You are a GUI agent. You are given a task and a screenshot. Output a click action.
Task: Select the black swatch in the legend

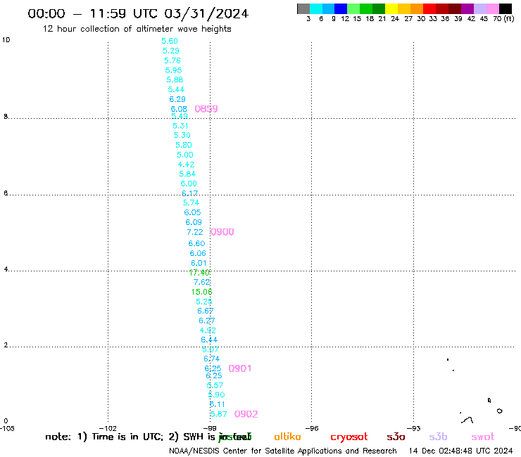pos(506,8)
